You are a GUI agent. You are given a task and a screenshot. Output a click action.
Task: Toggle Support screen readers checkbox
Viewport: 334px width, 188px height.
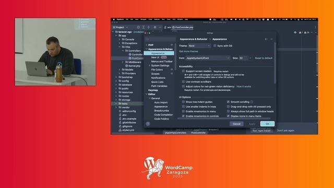tap(183, 71)
